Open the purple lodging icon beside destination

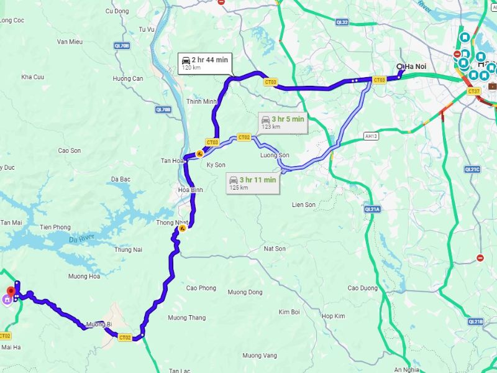(7, 300)
